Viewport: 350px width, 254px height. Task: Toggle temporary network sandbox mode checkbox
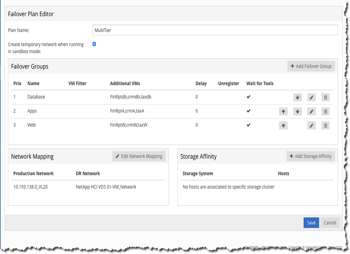click(94, 44)
